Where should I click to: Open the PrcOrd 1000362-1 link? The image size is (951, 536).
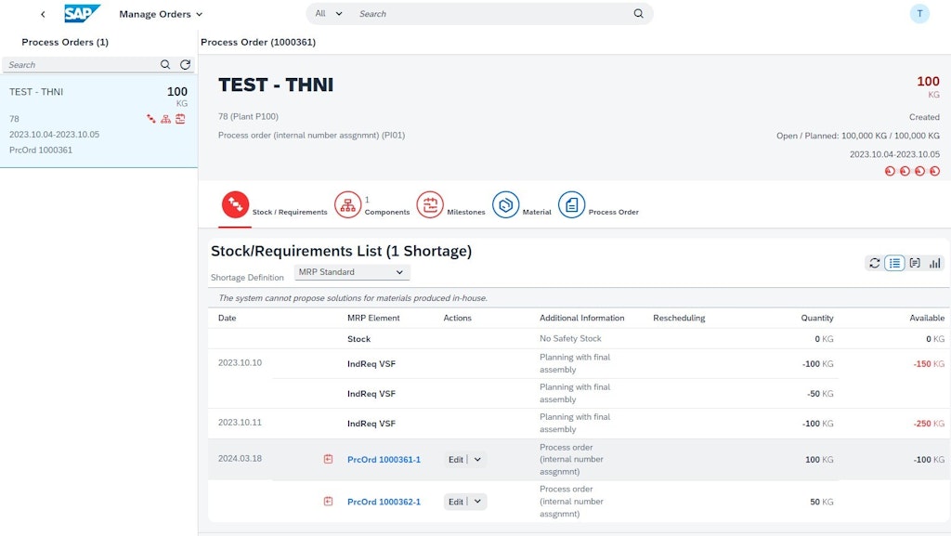[384, 501]
